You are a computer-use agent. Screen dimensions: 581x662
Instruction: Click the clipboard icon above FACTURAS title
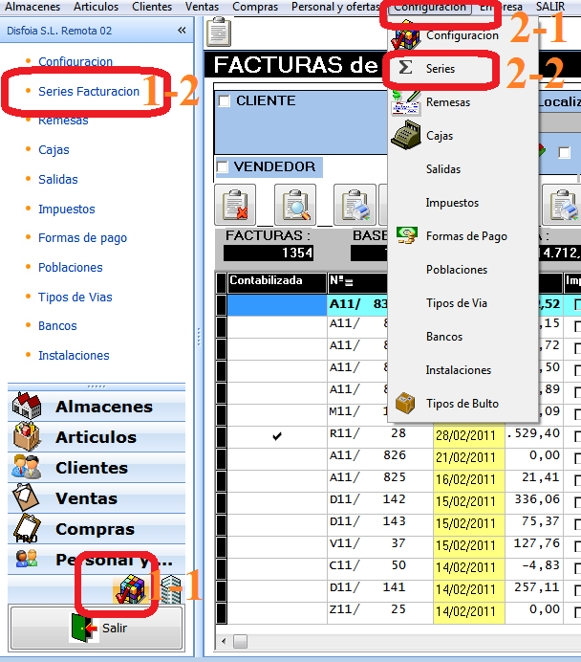[x=219, y=32]
